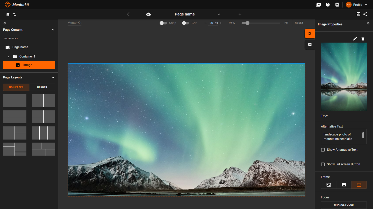This screenshot has width=373, height=209.
Task: Check Show Alternative Text
Action: click(323, 150)
